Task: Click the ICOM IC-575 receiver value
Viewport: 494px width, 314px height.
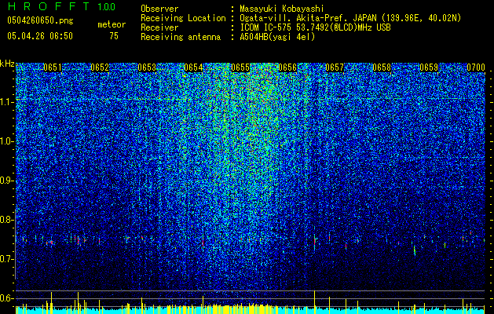Action: coord(315,27)
